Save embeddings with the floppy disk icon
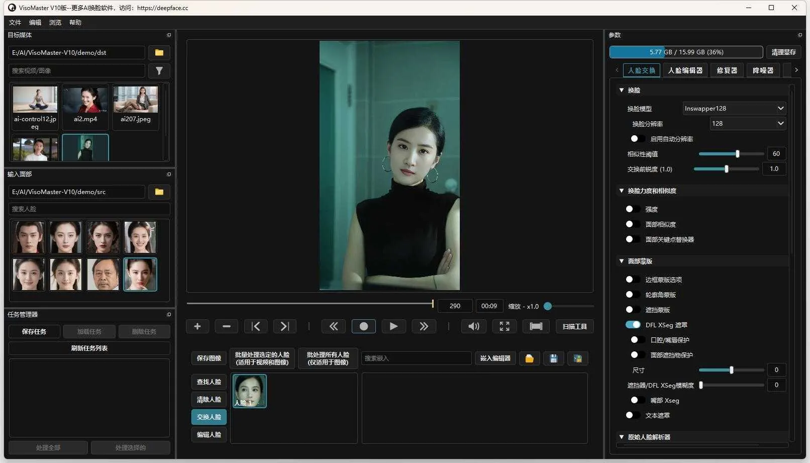810x463 pixels. click(x=553, y=358)
